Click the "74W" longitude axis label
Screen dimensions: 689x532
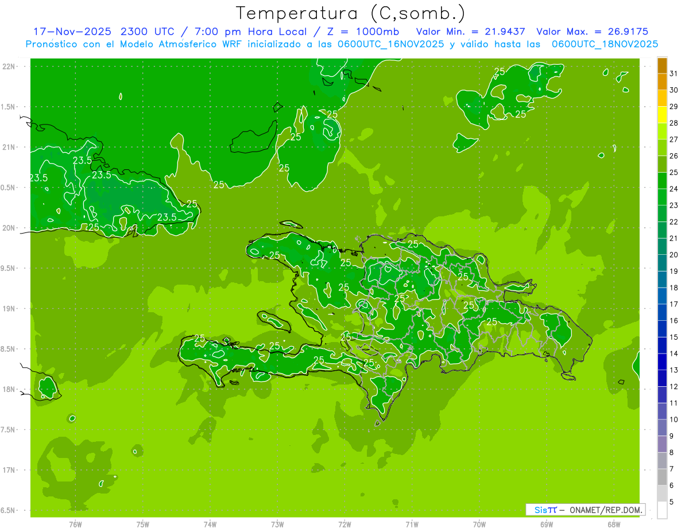pos(210,525)
